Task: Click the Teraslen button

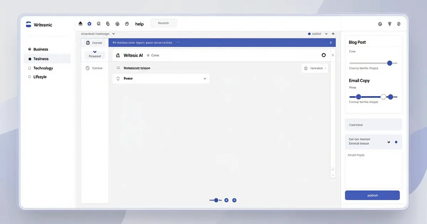Action: [x=315, y=68]
